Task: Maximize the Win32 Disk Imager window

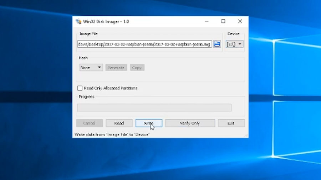Action: (x=223, y=21)
